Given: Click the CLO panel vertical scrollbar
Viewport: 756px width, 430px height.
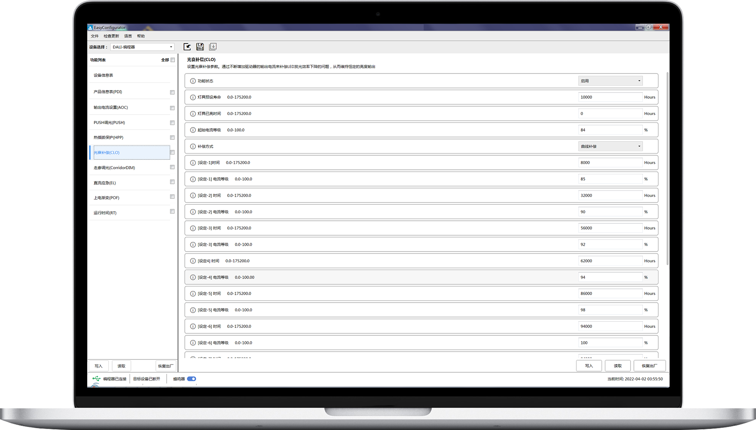Looking at the screenshot, I should click(x=668, y=168).
